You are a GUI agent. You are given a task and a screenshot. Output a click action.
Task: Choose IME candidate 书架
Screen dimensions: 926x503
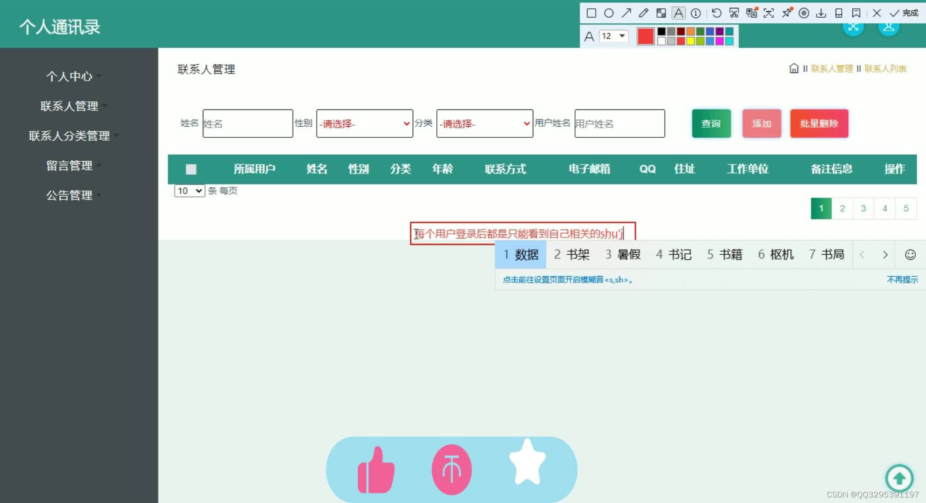pyautogui.click(x=572, y=254)
